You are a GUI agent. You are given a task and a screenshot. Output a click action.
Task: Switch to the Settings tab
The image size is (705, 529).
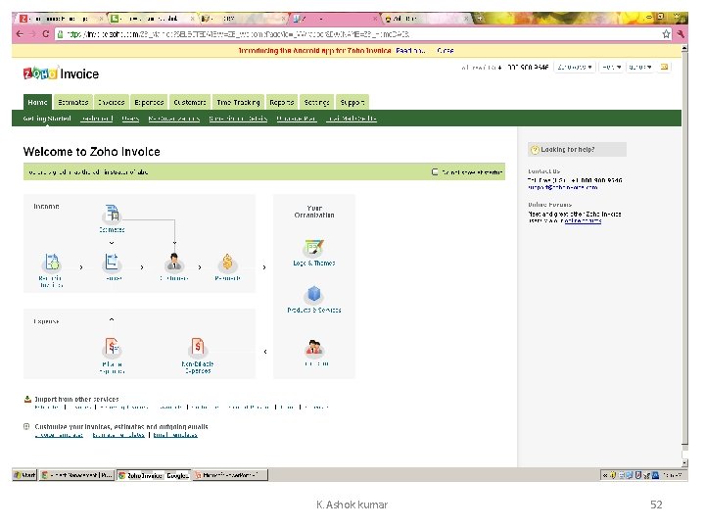[x=316, y=102]
